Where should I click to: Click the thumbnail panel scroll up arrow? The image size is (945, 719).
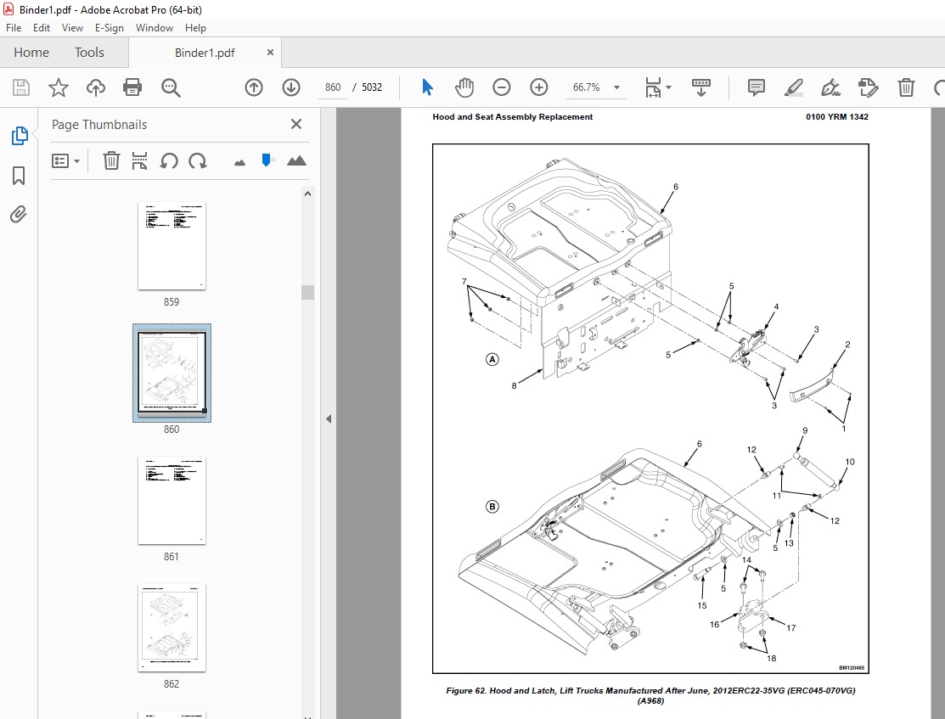[308, 194]
